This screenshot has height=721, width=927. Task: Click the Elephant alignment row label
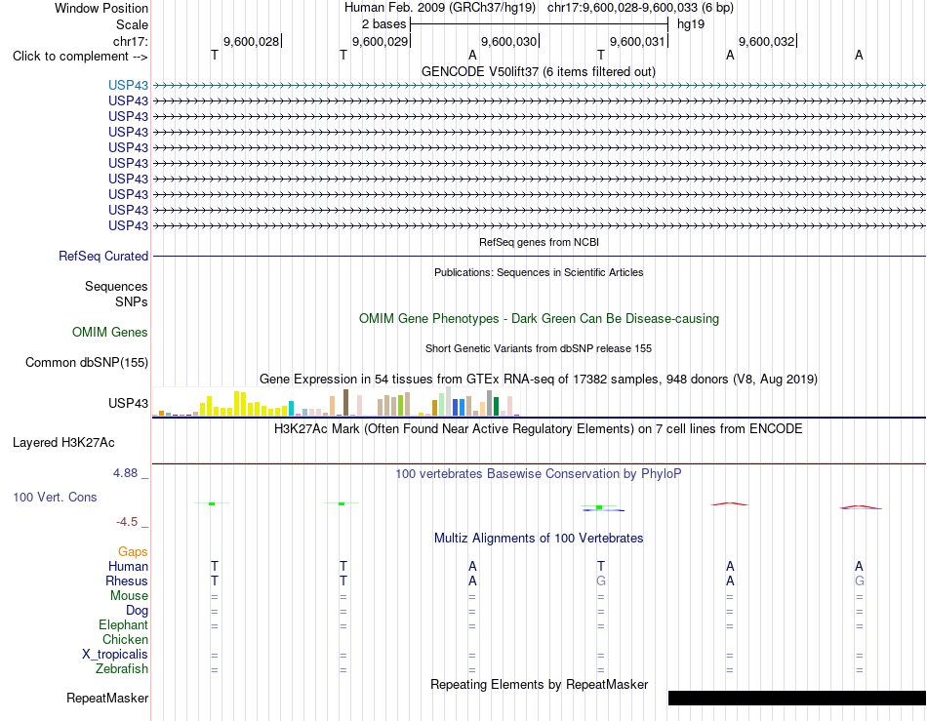pos(123,624)
